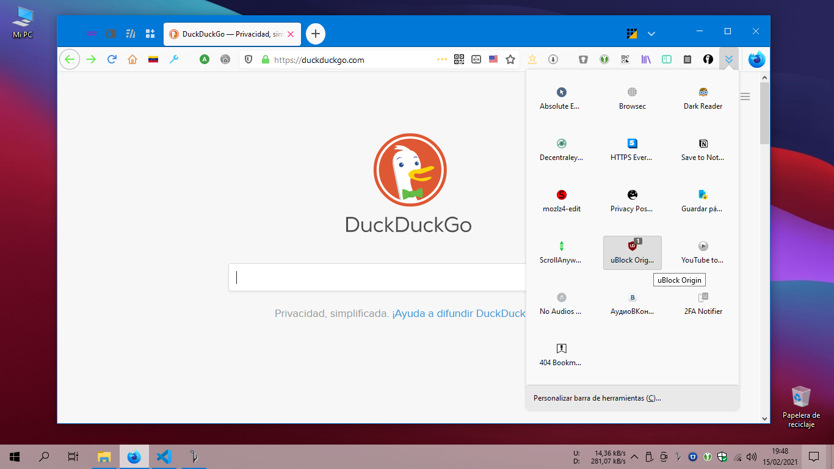Show site security padlock info
Screen dimensions: 834x469
point(265,59)
